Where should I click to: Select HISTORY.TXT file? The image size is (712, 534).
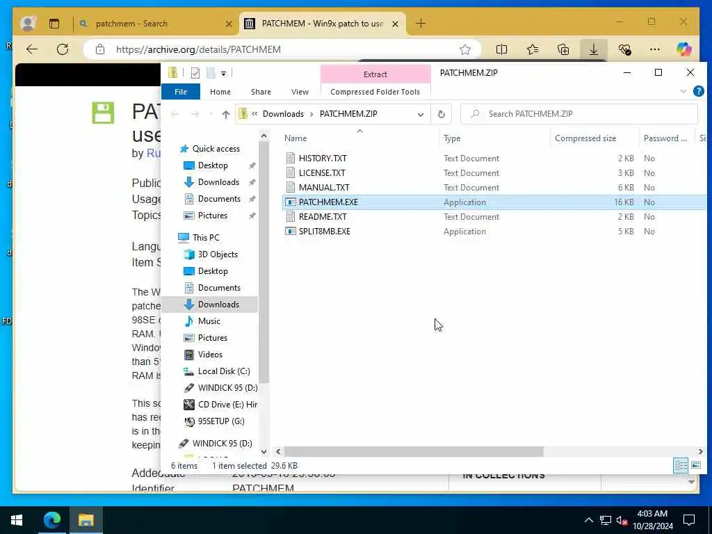pos(323,158)
